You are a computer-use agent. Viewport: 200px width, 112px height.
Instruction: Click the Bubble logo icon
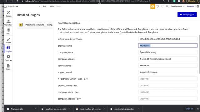click(6, 6)
